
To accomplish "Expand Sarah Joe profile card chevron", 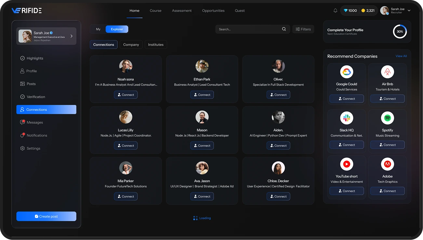I will click(72, 36).
